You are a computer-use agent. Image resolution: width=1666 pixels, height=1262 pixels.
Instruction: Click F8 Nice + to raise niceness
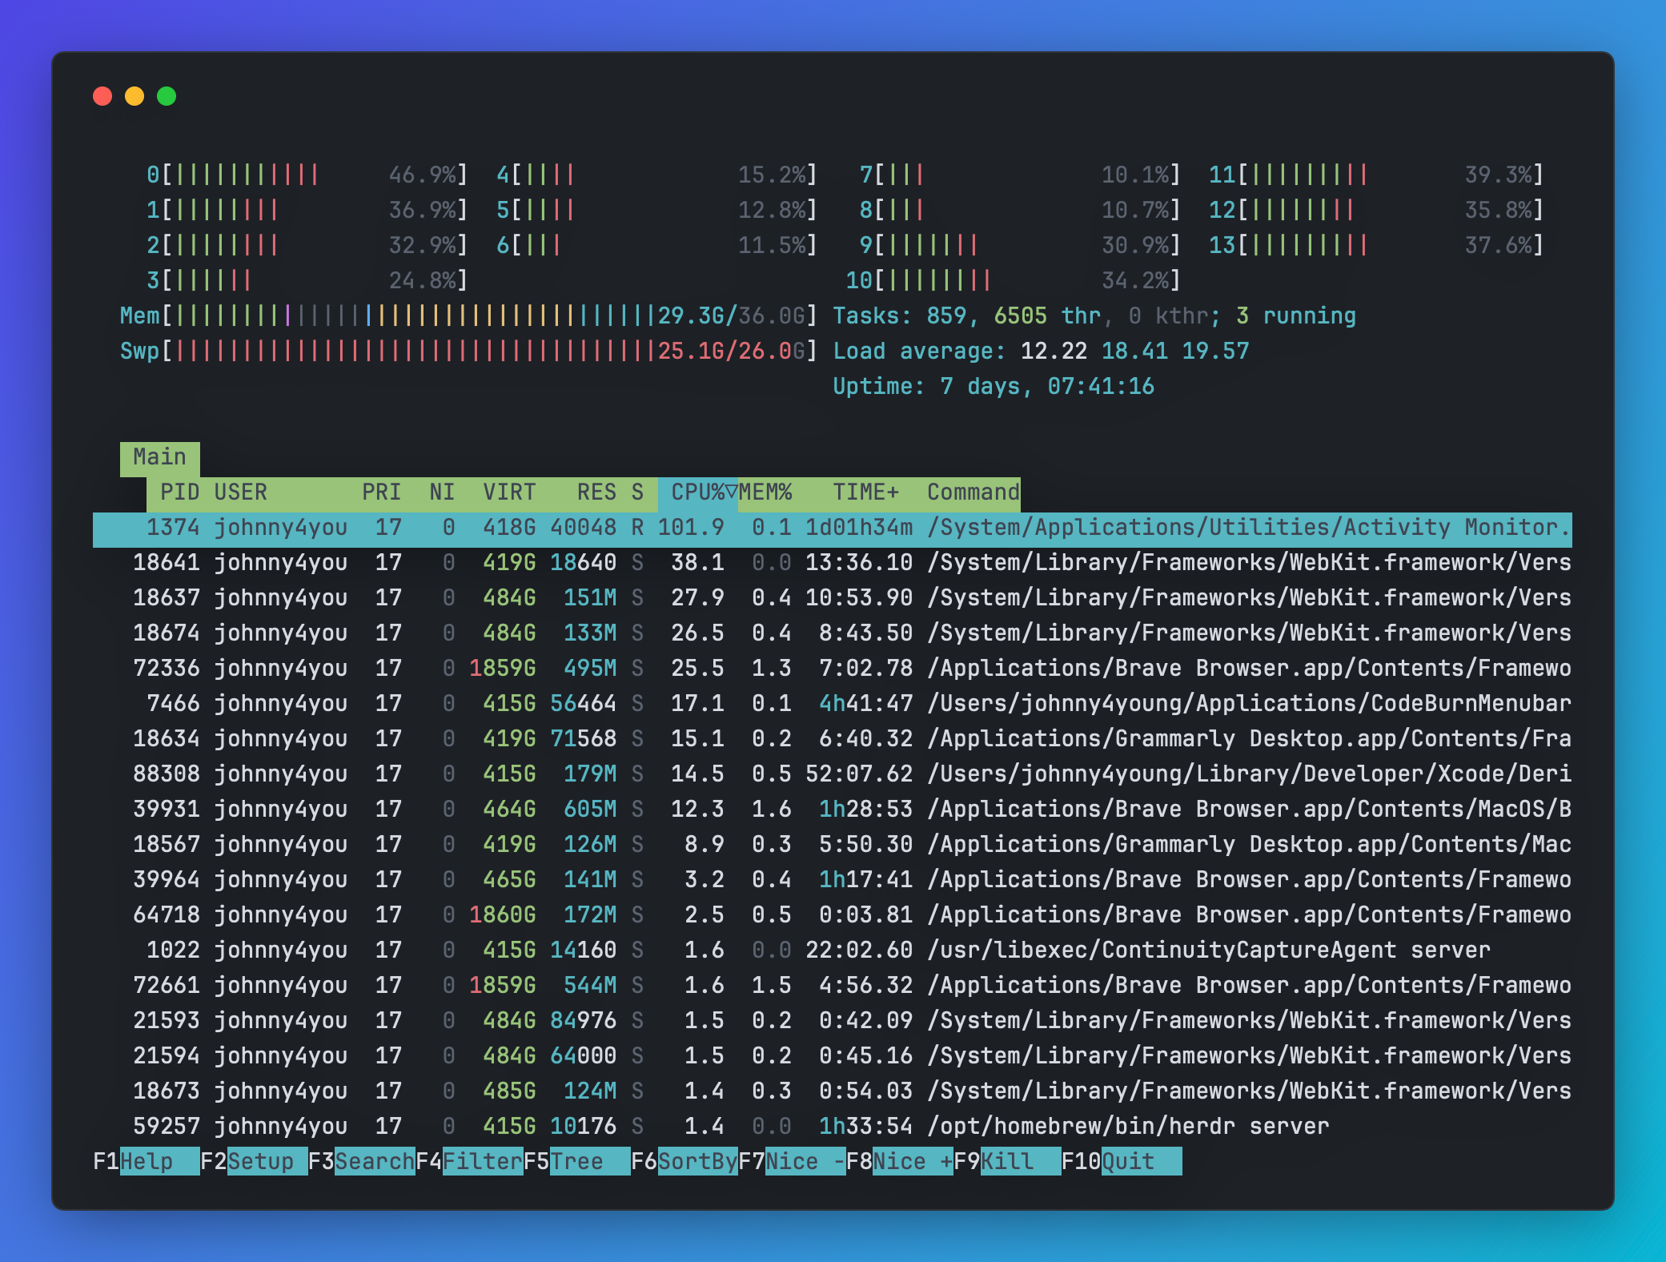(x=900, y=1161)
